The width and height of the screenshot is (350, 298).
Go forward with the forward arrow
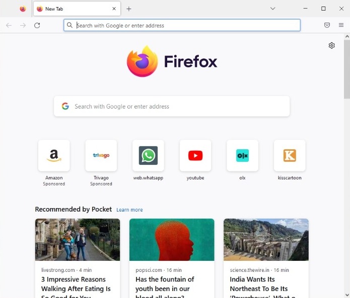[x=23, y=25]
